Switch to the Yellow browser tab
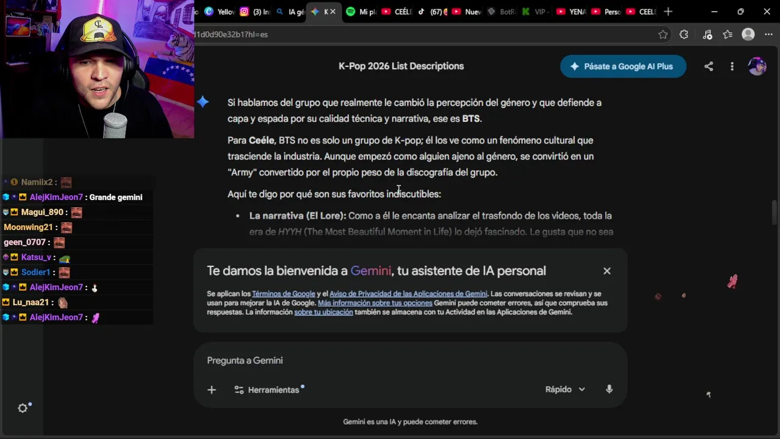This screenshot has width=780, height=439. (220, 12)
